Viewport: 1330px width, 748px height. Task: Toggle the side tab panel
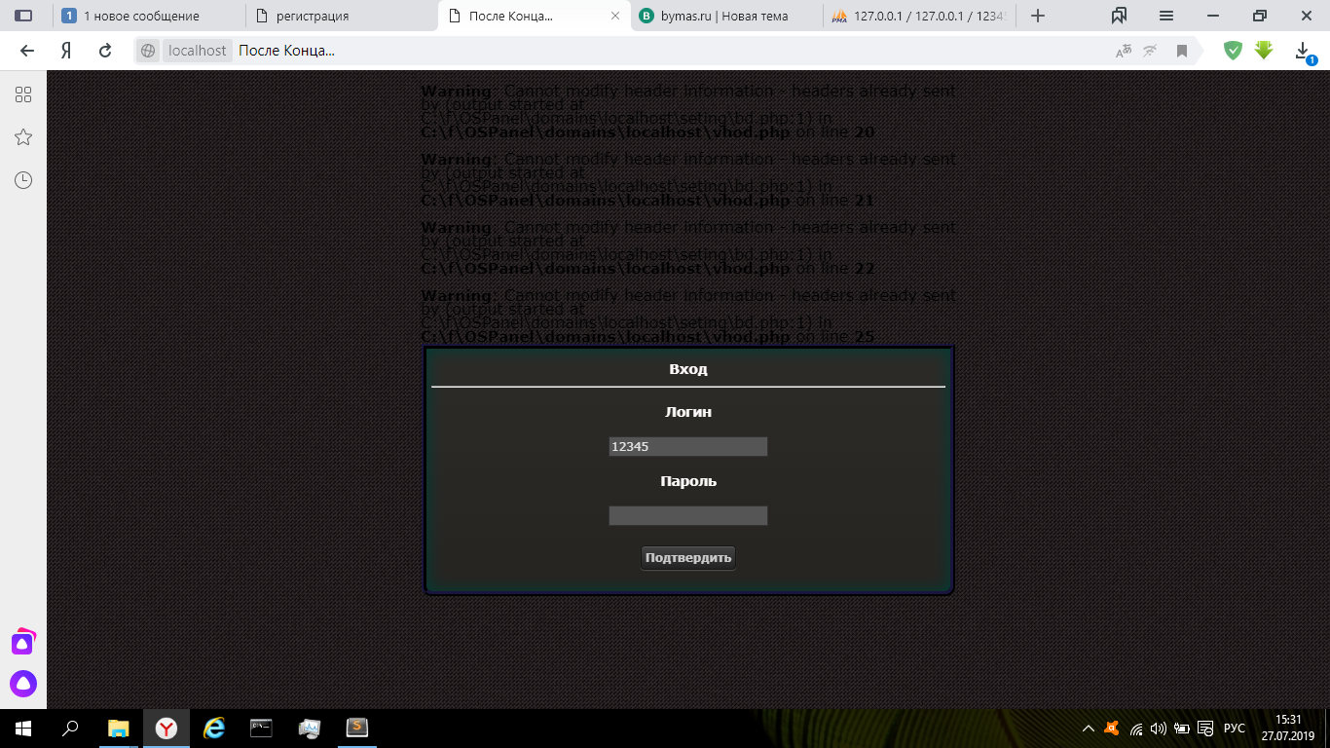point(23,16)
